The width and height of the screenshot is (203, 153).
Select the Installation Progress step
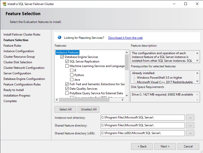[17, 96]
